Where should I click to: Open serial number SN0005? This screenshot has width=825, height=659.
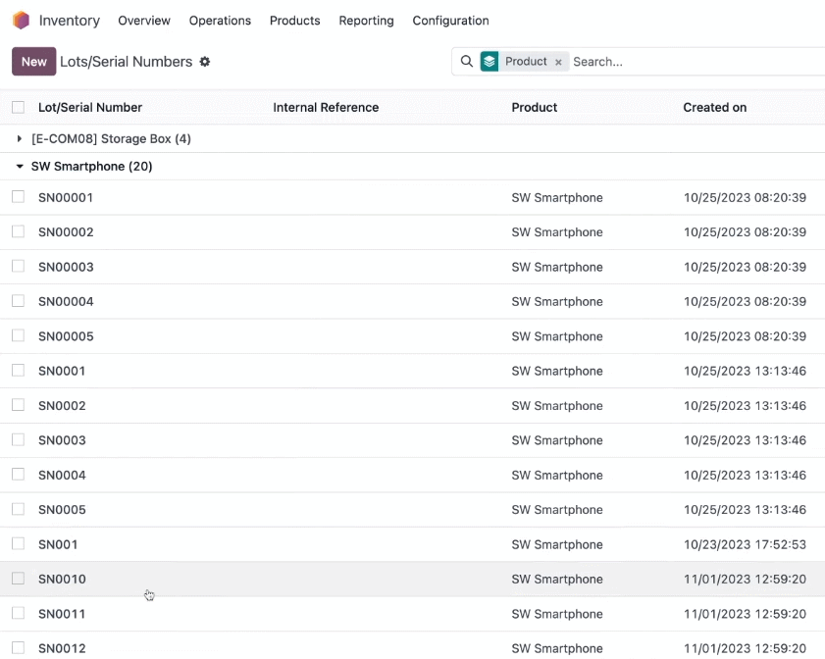(62, 510)
